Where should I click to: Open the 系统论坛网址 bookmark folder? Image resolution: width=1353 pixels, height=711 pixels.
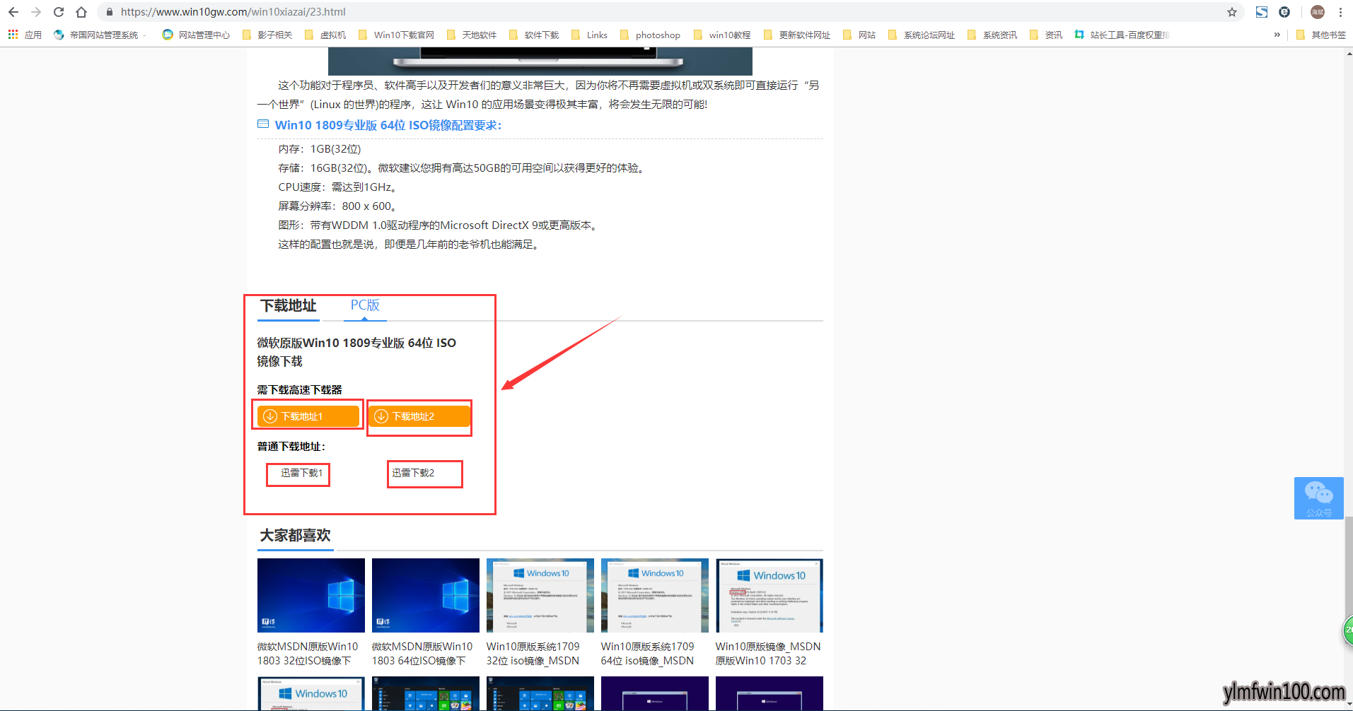pyautogui.click(x=922, y=35)
